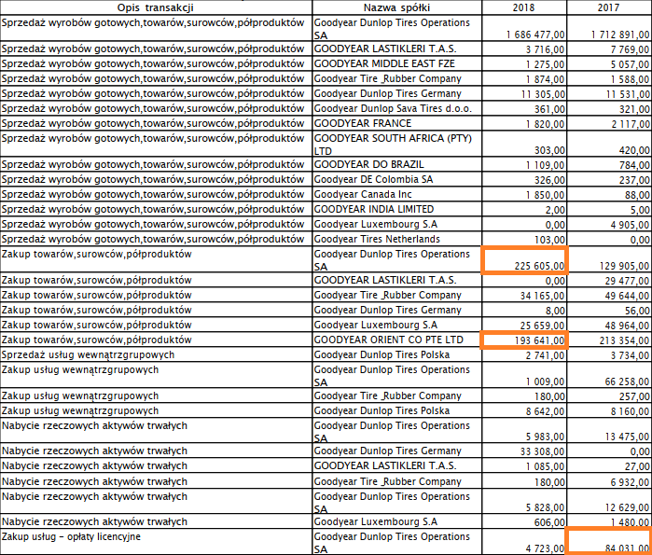652x555 pixels.
Task: Click the value 6 932,00
Action: pos(630,482)
